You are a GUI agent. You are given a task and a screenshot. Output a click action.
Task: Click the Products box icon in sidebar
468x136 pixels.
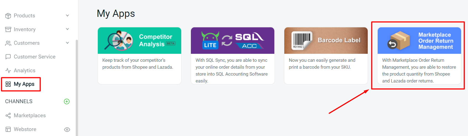8,16
